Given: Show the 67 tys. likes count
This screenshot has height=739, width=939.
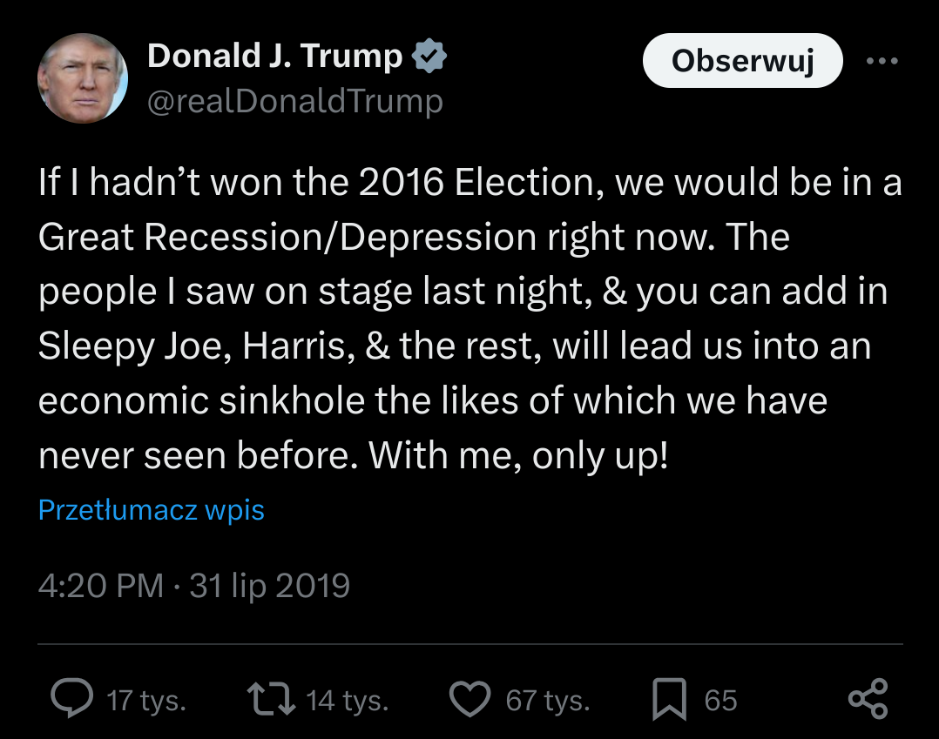Looking at the screenshot, I should (548, 701).
